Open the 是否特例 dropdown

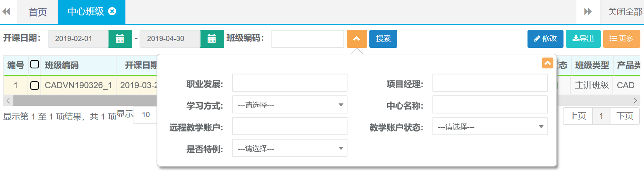(x=290, y=148)
